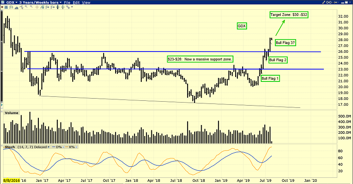Open the dropdown arrow beside the toolbar link icon
Viewport: 353px width, 184px height.
pos(72,7)
